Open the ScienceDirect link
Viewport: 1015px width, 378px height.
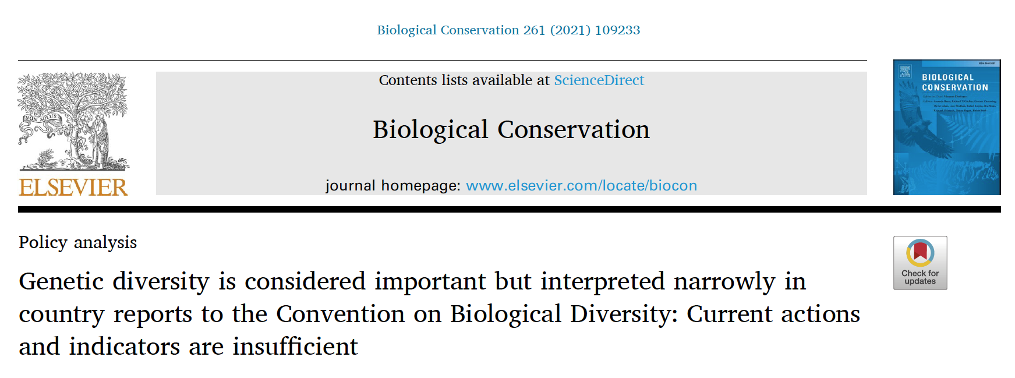tap(599, 80)
